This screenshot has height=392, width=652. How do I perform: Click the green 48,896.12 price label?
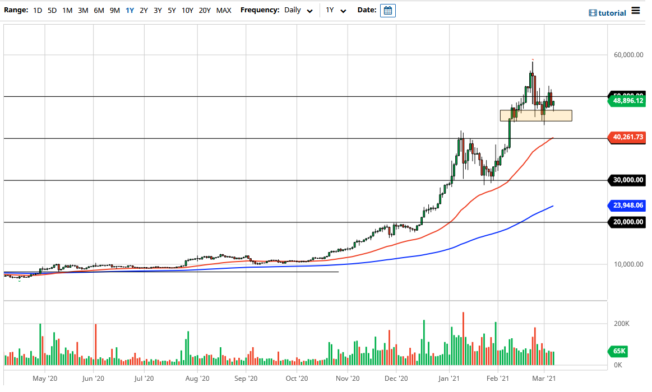[x=626, y=100]
